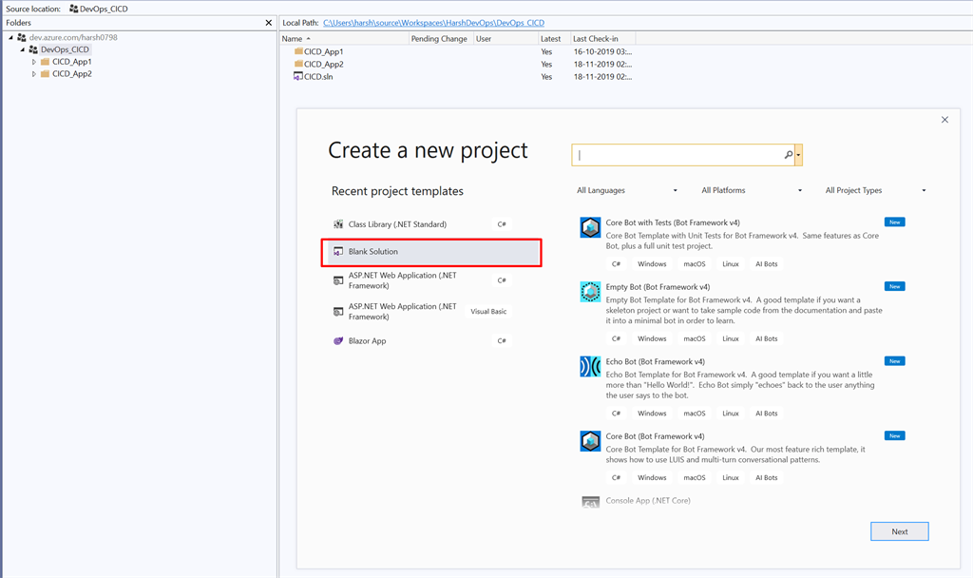Click the Blazor App template icon
Image resolution: width=973 pixels, height=578 pixels.
click(338, 341)
